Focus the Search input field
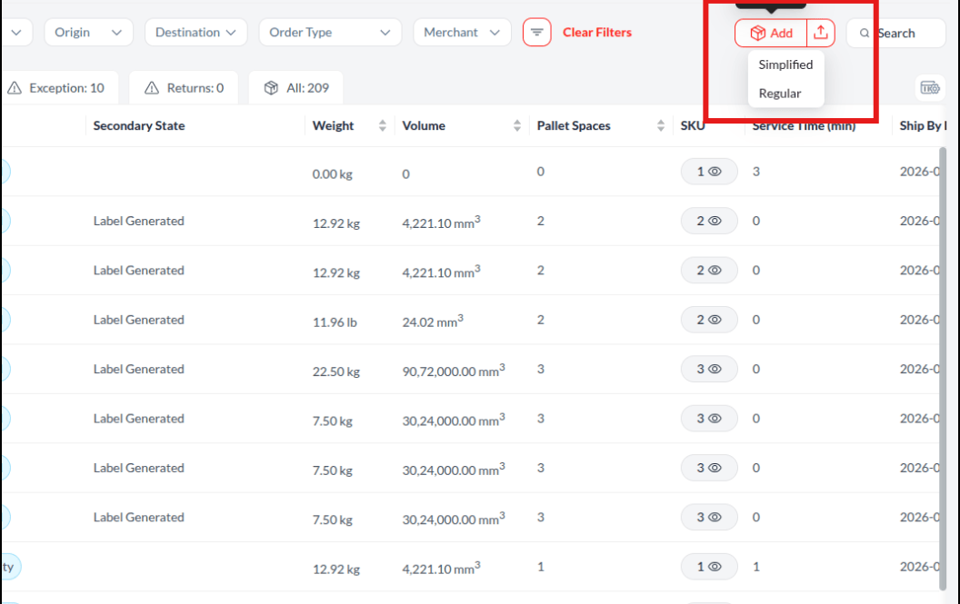Image resolution: width=960 pixels, height=604 pixels. pos(895,33)
